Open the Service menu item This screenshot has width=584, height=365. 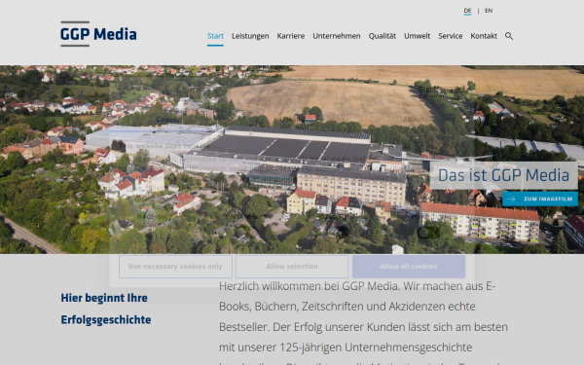(x=451, y=36)
